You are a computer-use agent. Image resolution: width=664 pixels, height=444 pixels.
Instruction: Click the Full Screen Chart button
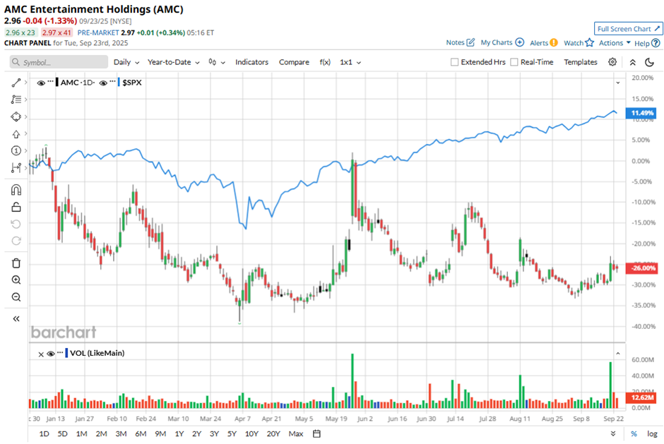pos(629,29)
